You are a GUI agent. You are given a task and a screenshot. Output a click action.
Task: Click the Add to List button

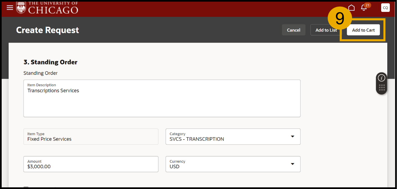(x=326, y=30)
